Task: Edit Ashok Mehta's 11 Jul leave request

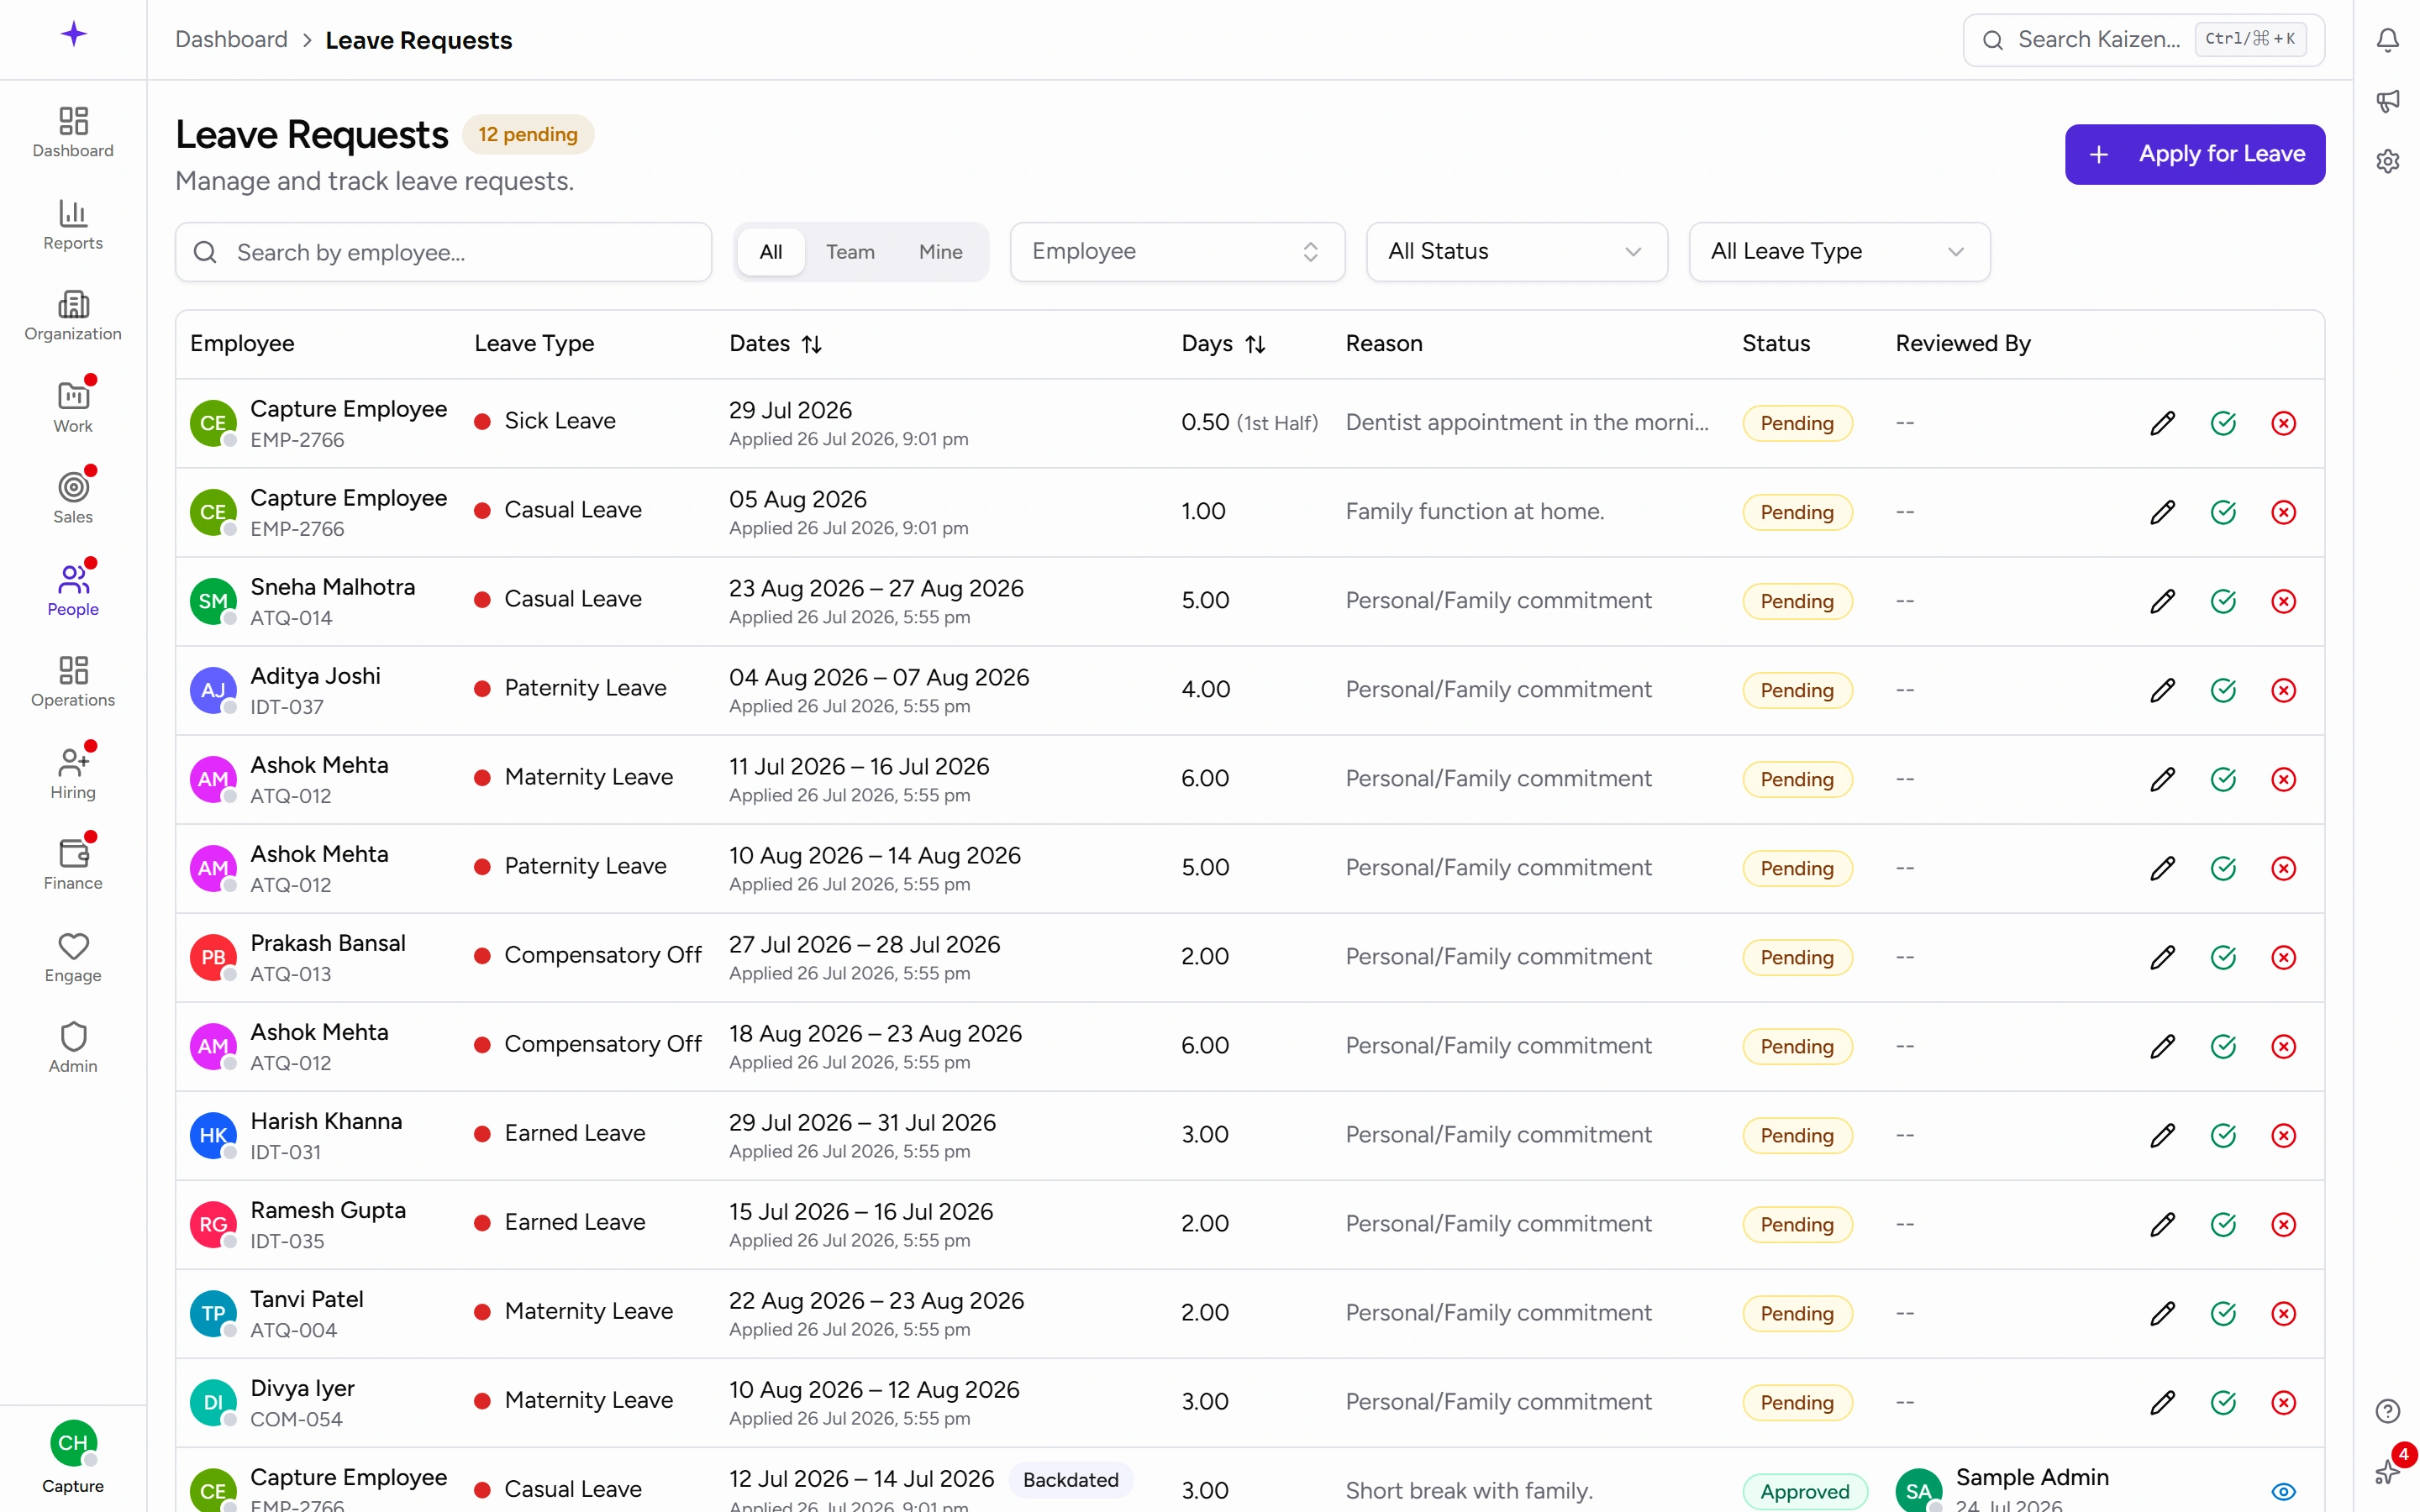Action: (x=2162, y=779)
